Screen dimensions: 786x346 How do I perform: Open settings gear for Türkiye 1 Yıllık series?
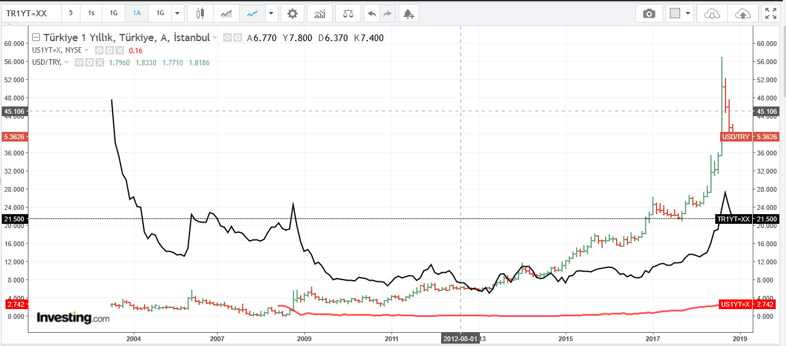point(238,38)
